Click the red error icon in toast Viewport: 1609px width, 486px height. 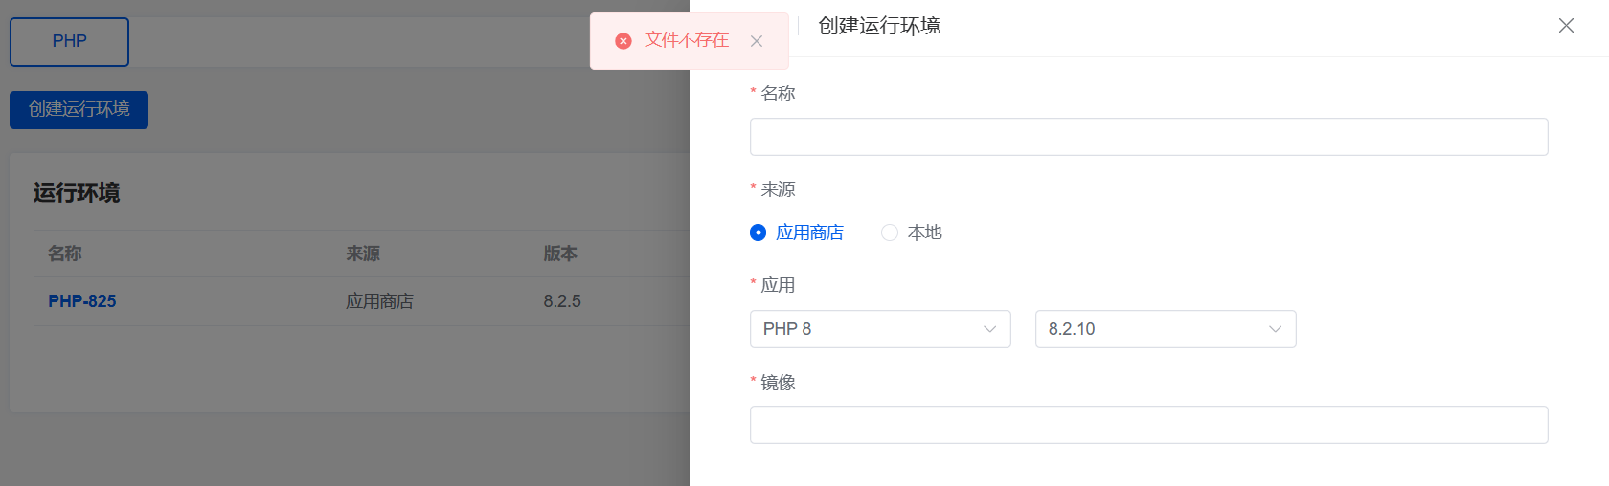click(x=623, y=41)
